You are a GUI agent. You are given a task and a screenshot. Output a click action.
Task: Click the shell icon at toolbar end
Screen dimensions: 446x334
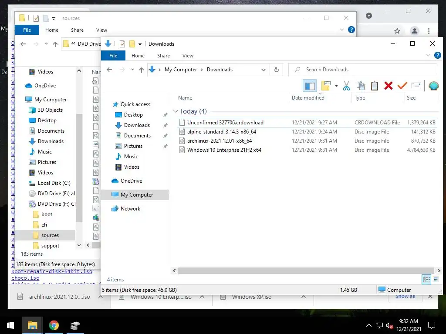(x=433, y=86)
